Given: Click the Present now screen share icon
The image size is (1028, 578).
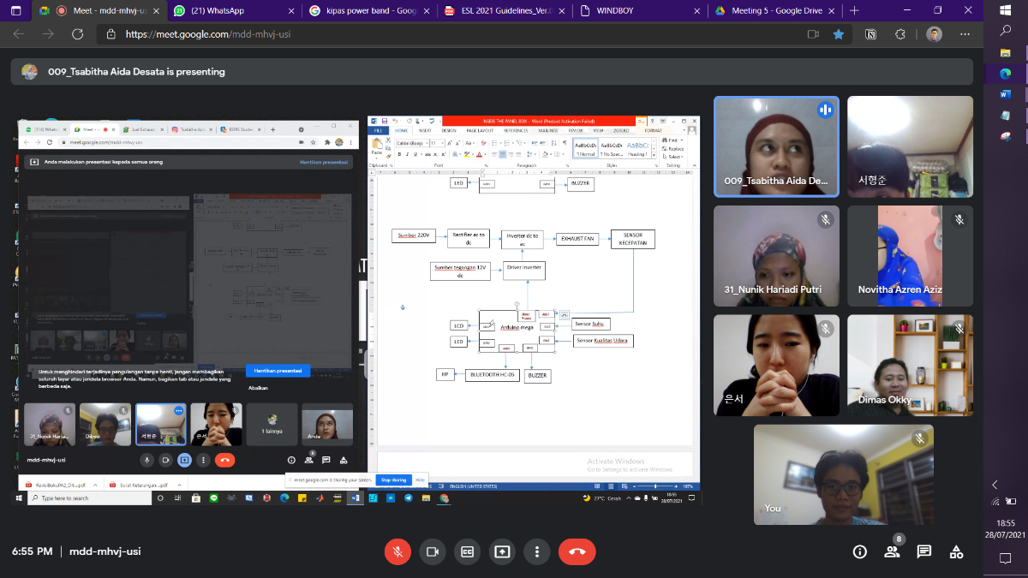Looking at the screenshot, I should coord(502,552).
